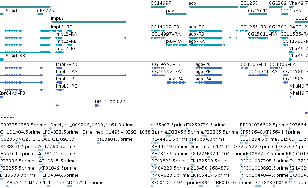The width and height of the screenshot is (308, 188).
Task: Click the ago-PB protein label
Action: (x=203, y=72)
